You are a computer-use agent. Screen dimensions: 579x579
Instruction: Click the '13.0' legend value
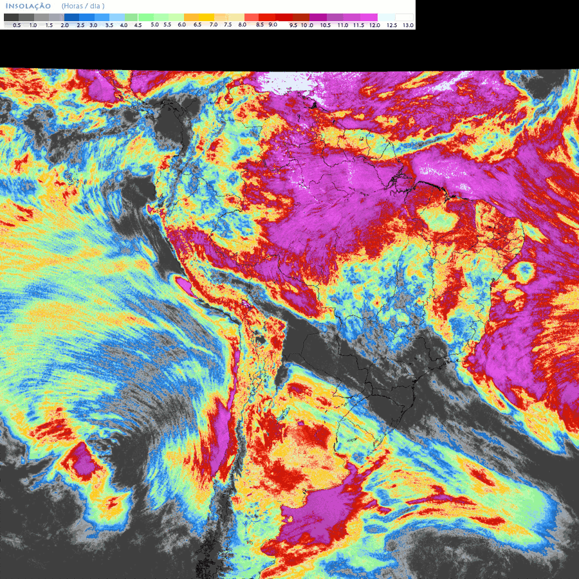pyautogui.click(x=408, y=26)
